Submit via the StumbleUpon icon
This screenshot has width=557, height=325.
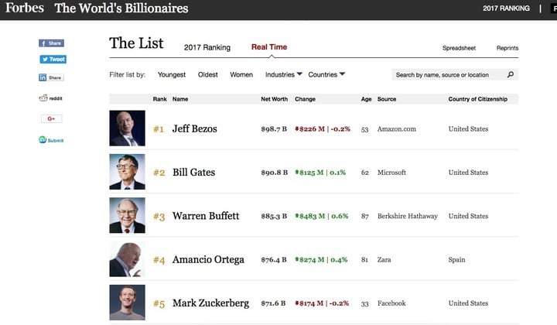click(51, 140)
